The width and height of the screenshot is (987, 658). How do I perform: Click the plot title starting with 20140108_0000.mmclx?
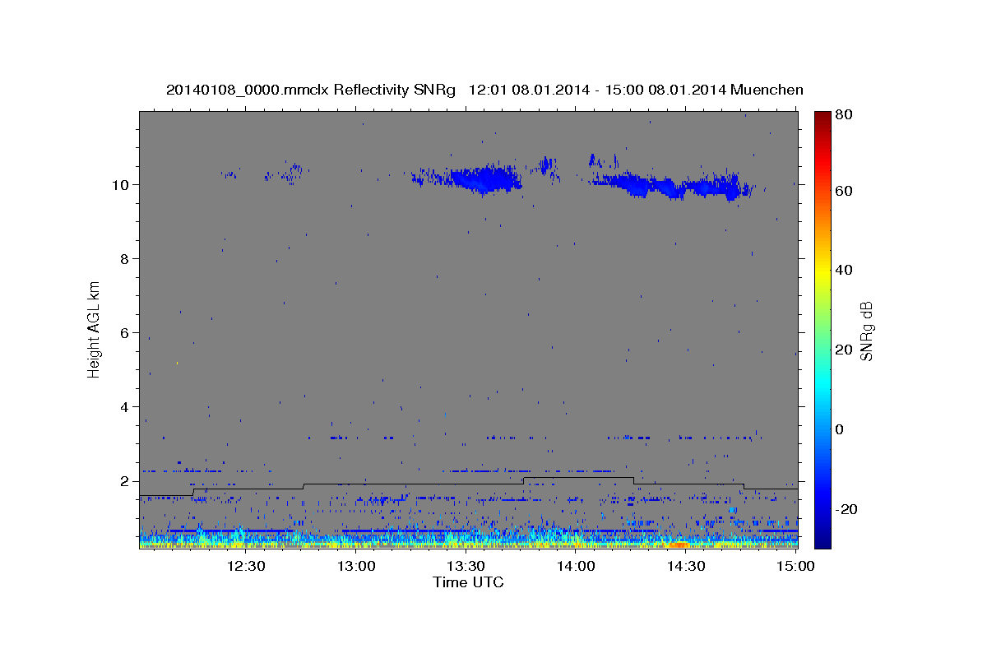click(x=484, y=90)
